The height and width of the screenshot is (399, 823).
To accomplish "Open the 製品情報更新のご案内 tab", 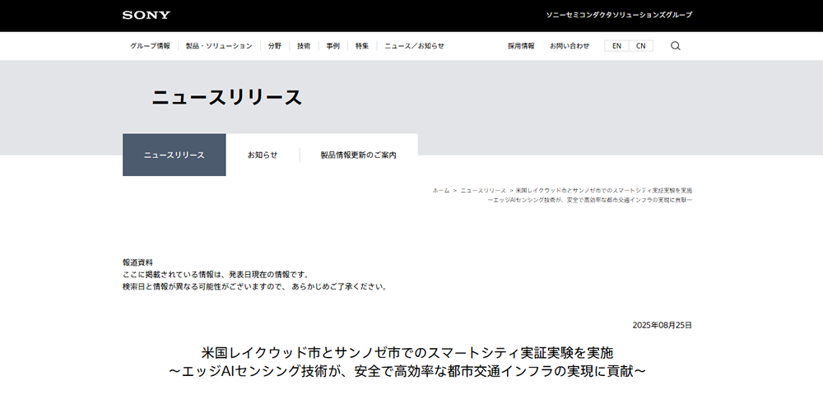I will click(358, 155).
